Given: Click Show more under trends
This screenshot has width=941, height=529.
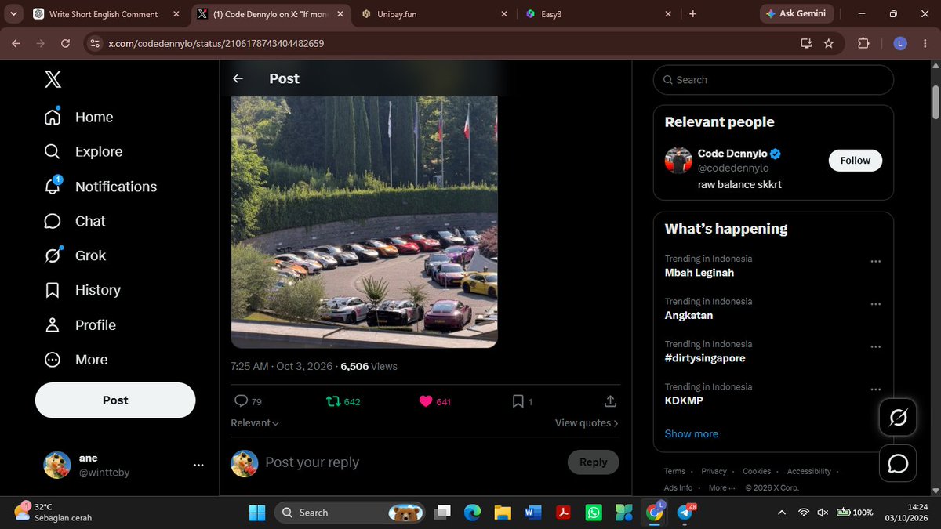Looking at the screenshot, I should [692, 433].
